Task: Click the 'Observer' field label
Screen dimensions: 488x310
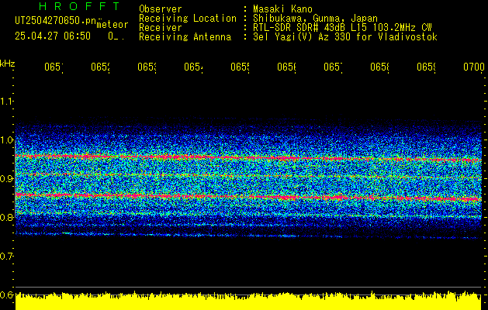Action: pos(161,9)
